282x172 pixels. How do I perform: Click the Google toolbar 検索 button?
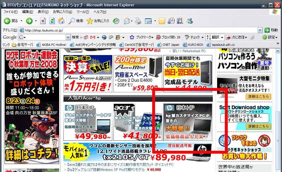coord(75,37)
